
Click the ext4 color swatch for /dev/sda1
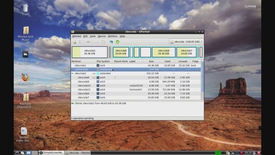click(x=98, y=65)
